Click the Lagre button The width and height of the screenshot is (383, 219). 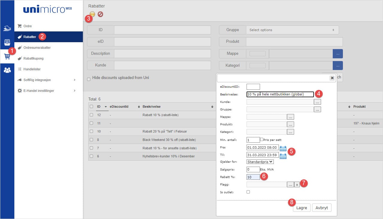click(x=301, y=208)
